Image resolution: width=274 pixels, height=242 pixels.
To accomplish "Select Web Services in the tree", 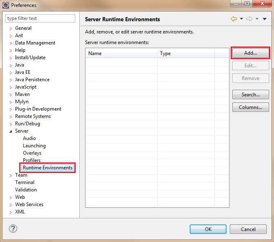I will tap(29, 204).
